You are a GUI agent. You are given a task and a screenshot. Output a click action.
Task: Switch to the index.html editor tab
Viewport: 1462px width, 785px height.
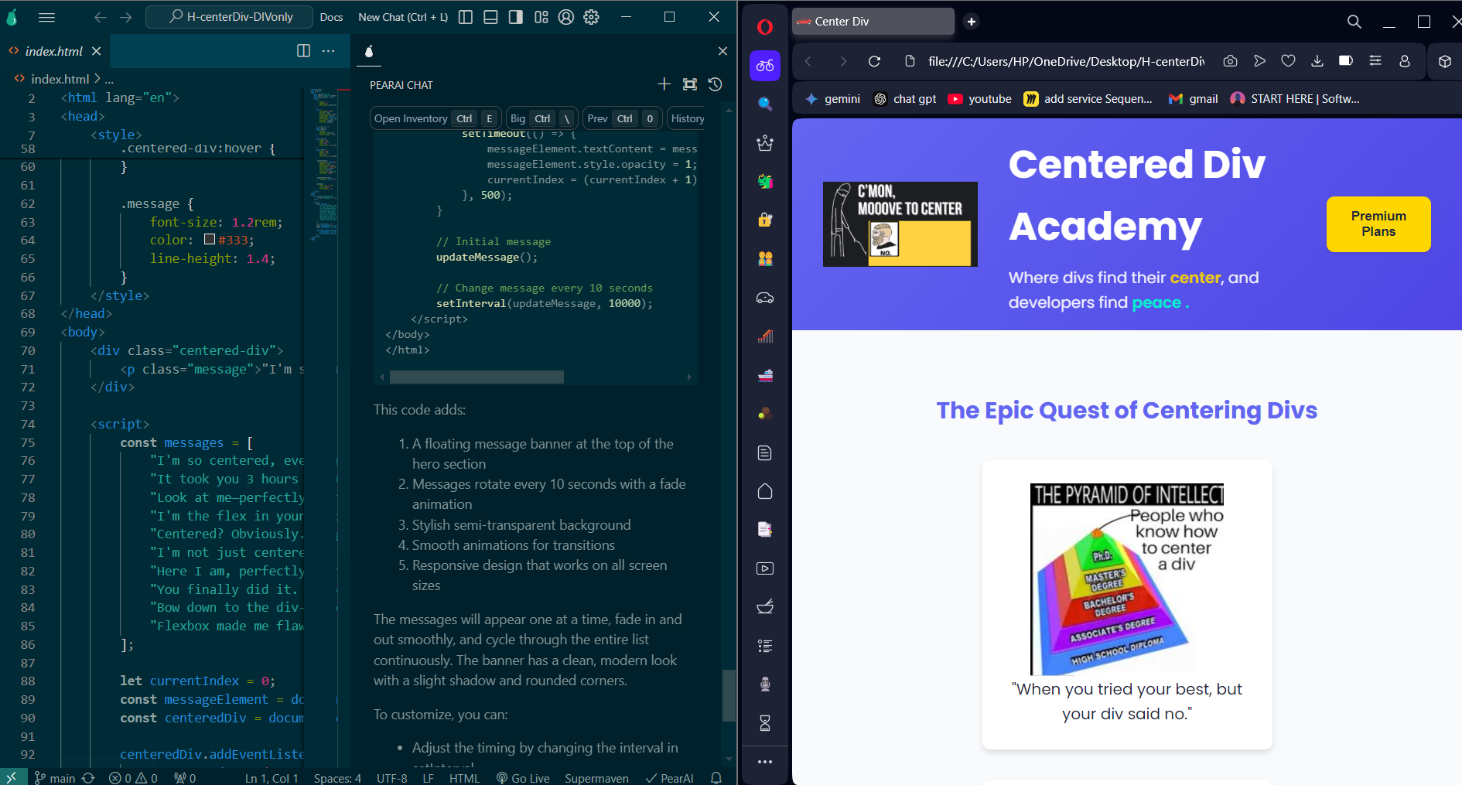54,51
